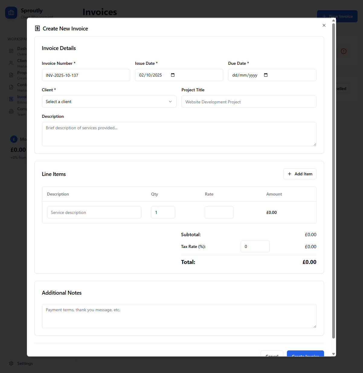Click the Settings gear icon in sidebar
Screen dimensions: 363x373
pos(11,363)
